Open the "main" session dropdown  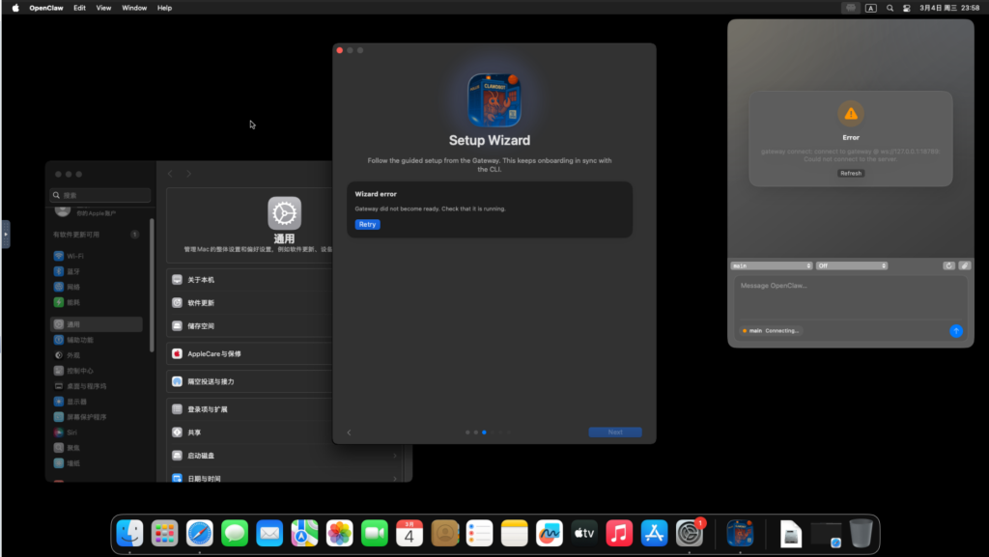pyautogui.click(x=772, y=265)
